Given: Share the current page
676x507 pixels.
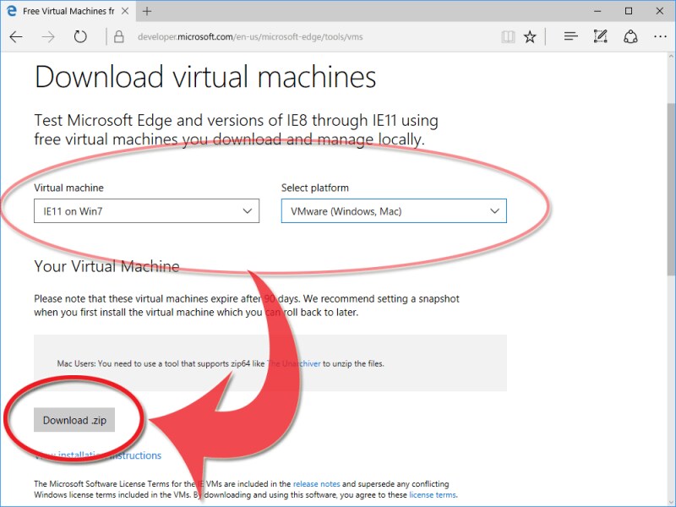Looking at the screenshot, I should click(x=630, y=36).
